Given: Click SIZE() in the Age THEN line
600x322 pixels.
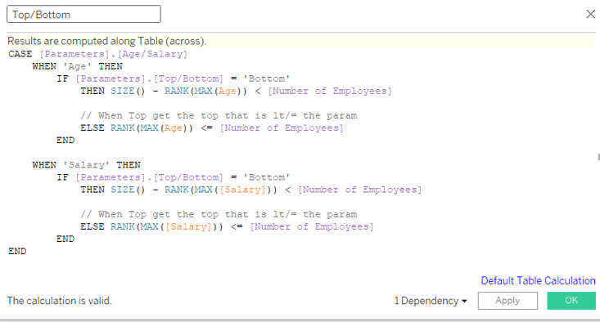Looking at the screenshot, I should point(128,91).
